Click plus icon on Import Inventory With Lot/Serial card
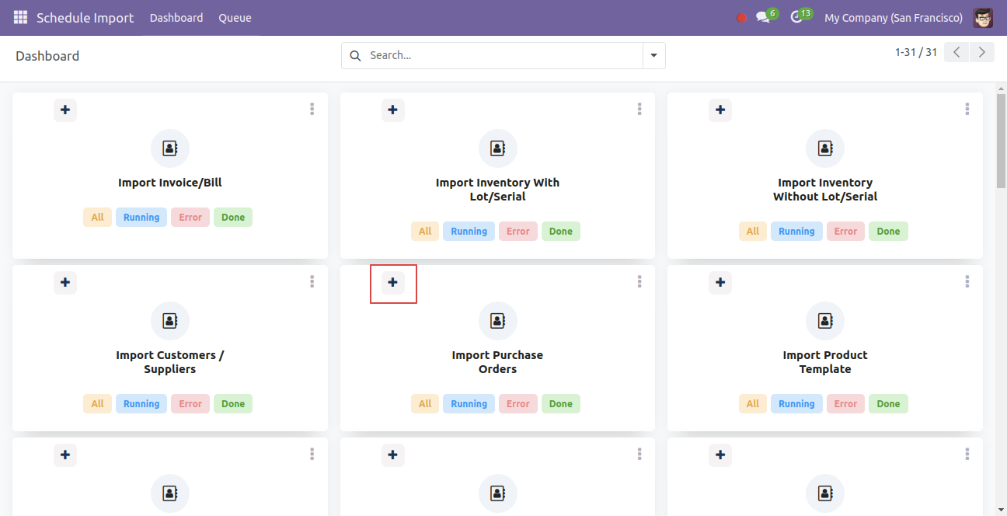 pyautogui.click(x=393, y=110)
